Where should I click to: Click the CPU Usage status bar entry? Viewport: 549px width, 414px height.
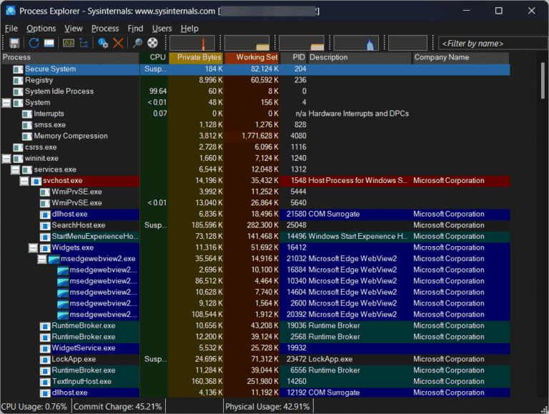pos(34,407)
